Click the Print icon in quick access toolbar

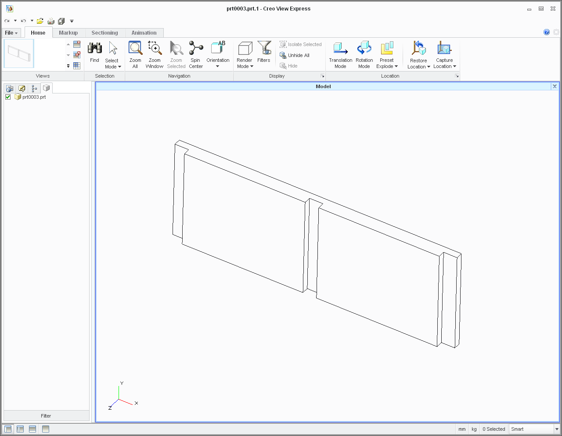click(x=50, y=21)
